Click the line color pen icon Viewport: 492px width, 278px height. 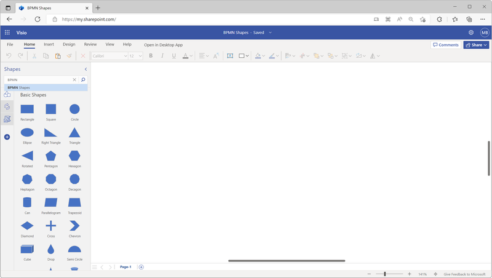(272, 56)
